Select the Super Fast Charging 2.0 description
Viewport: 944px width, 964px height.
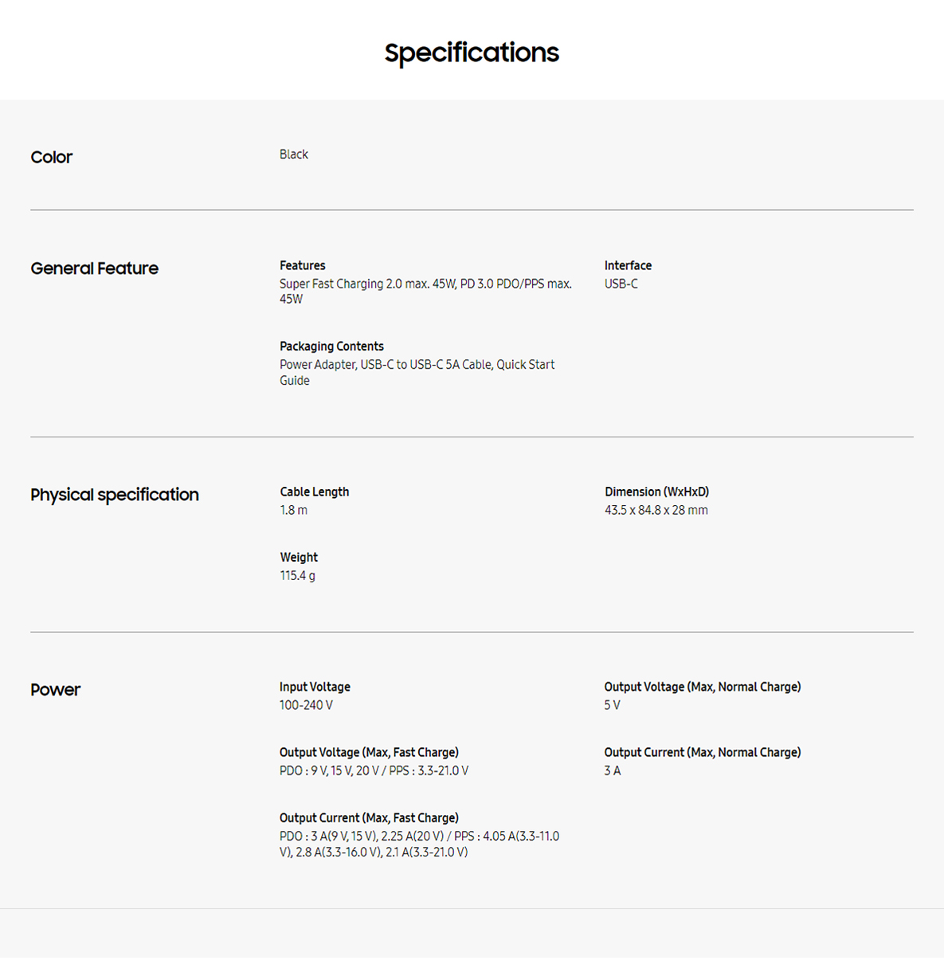coord(426,292)
